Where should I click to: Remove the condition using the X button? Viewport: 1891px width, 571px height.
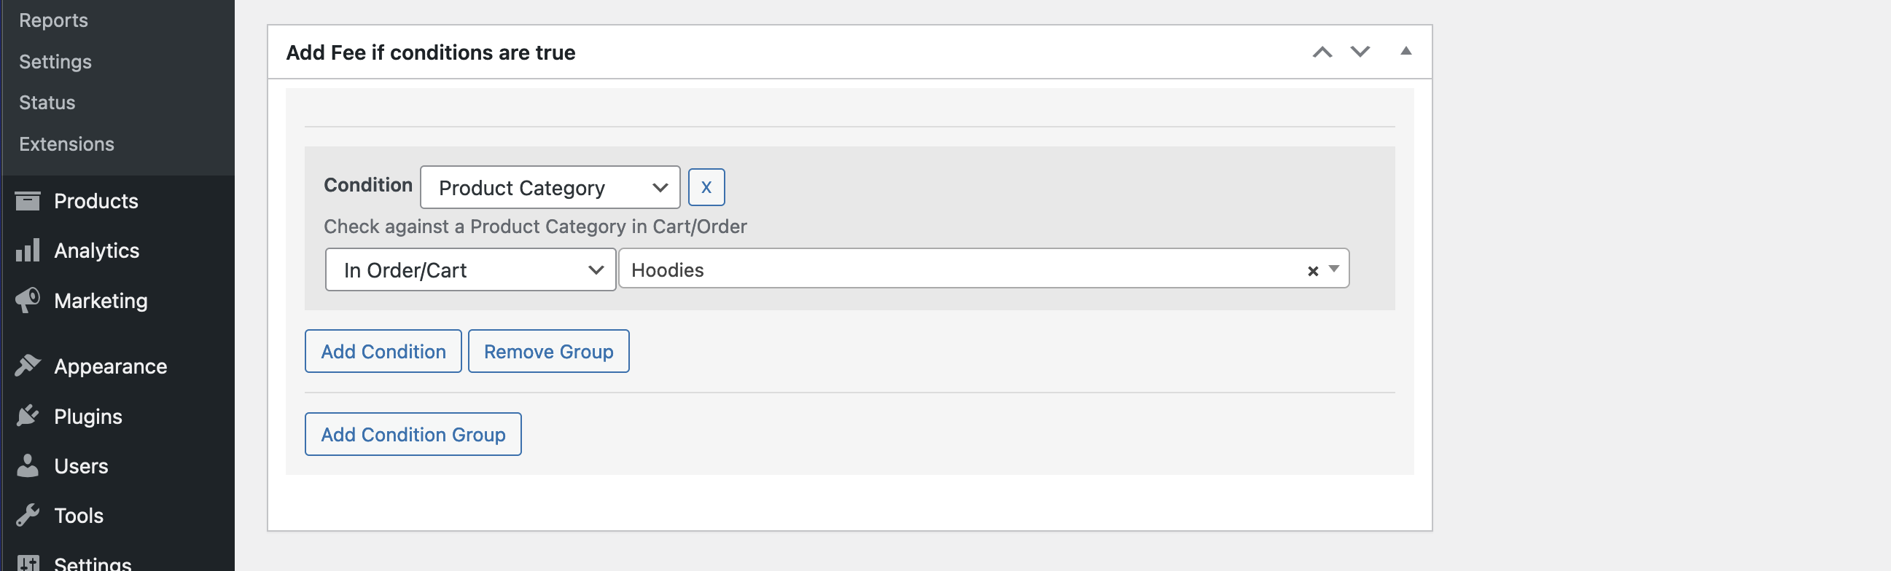706,188
